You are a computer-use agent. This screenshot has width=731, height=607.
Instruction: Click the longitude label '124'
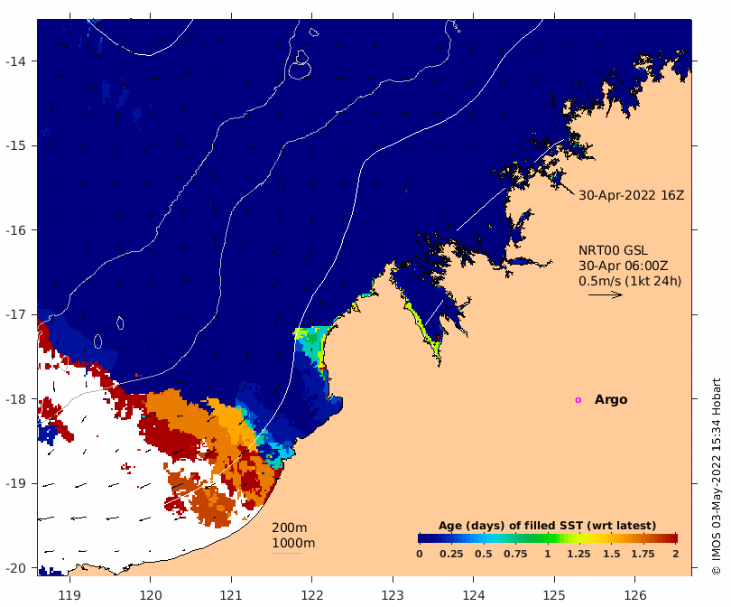(474, 595)
